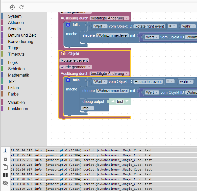Image resolution: width=197 pixels, height=191 pixels.
Task: Click the center workspace target icon
Action: coord(12,7)
